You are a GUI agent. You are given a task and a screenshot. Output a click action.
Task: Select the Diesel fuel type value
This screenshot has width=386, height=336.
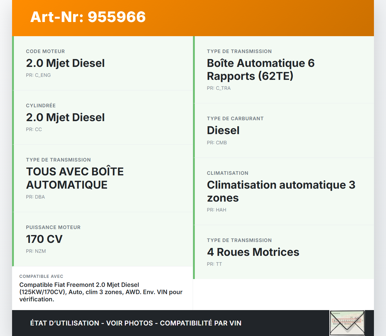(223, 130)
